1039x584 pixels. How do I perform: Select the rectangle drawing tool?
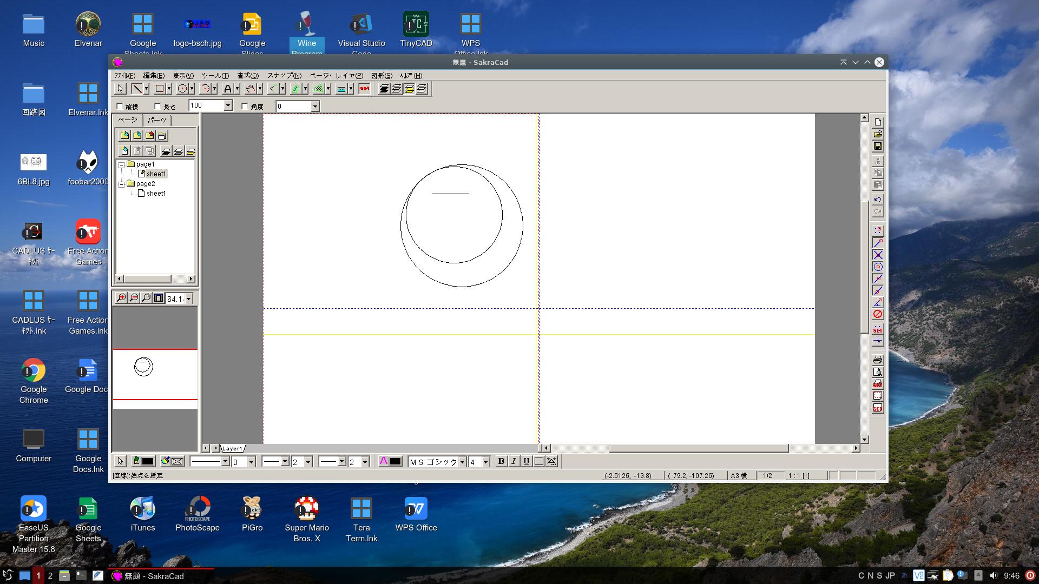pyautogui.click(x=160, y=89)
